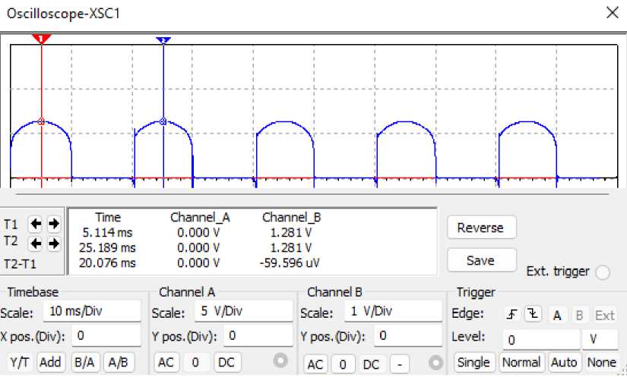Click the Ext. trigger terminal circle
This screenshot has width=627, height=377.
603,272
